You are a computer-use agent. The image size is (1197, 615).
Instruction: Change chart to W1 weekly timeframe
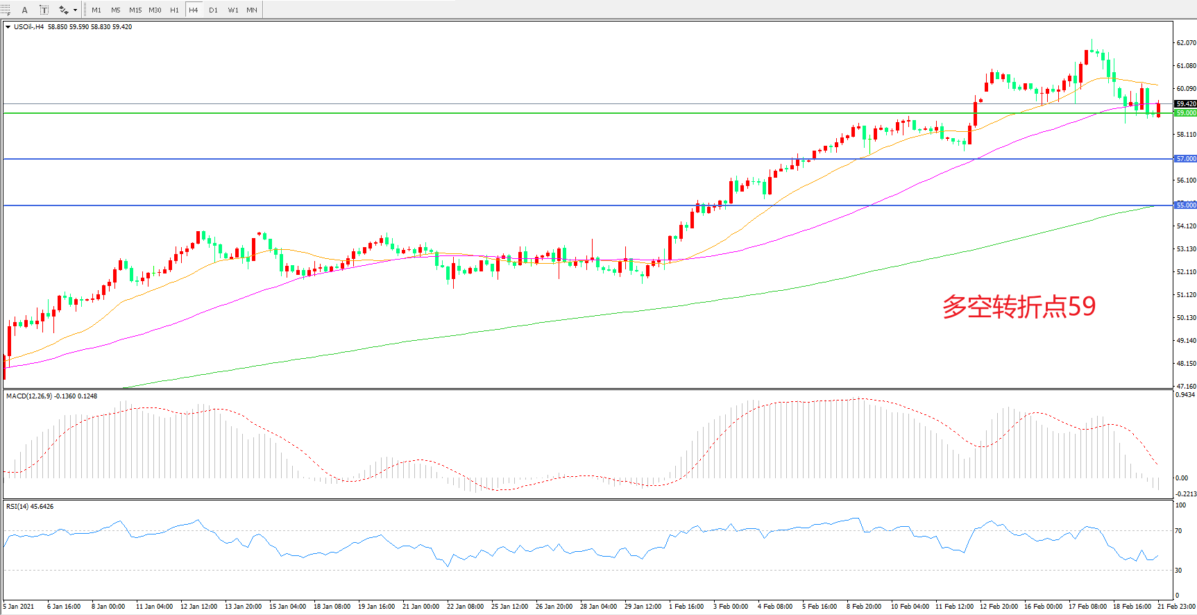232,10
